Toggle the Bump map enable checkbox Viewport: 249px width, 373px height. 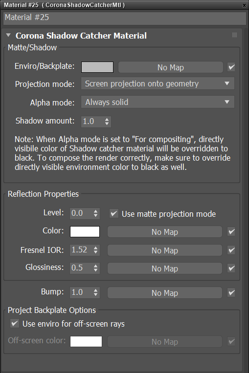(x=231, y=292)
